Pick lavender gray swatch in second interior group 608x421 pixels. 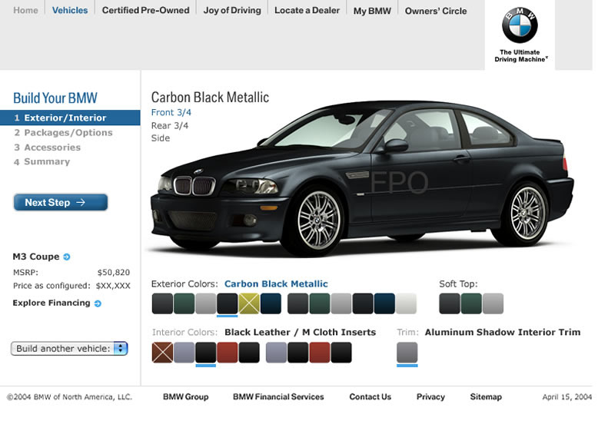click(276, 353)
